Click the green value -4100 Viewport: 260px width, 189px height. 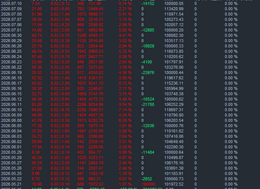click(147, 62)
